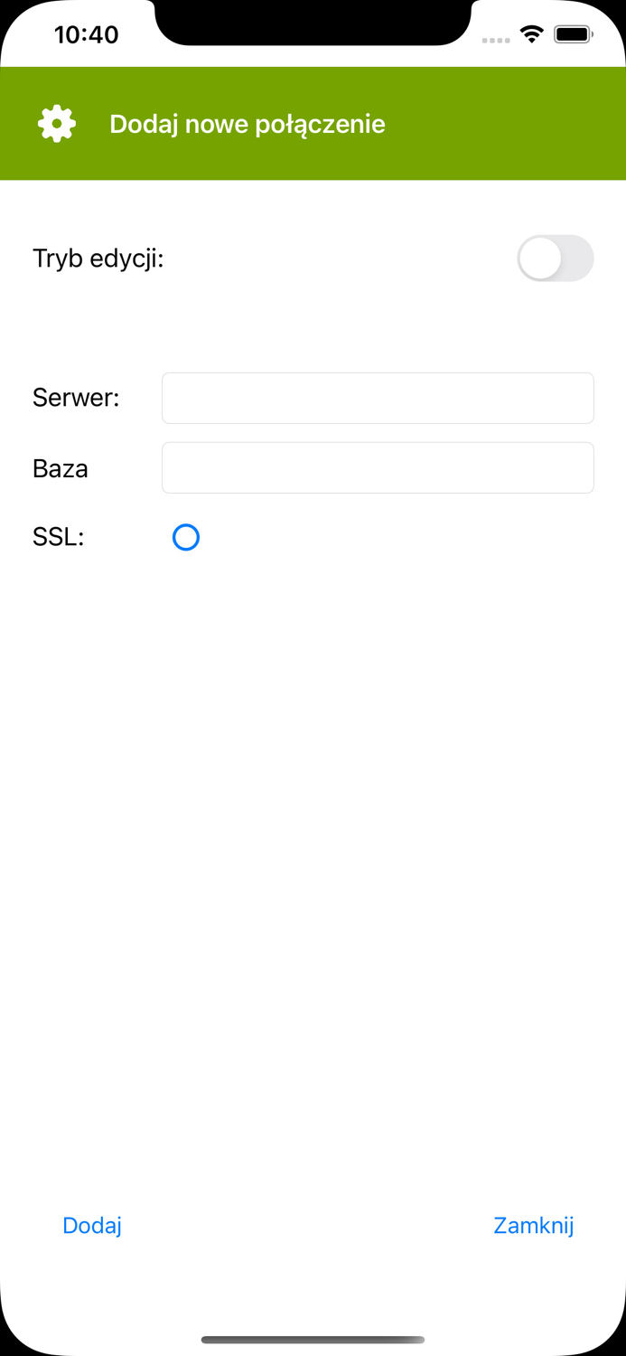Image resolution: width=626 pixels, height=1356 pixels.
Task: Click inside the Serwer text field
Action: (x=377, y=398)
